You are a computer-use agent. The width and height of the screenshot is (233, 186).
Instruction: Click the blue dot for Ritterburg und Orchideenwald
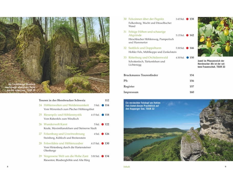187,58
